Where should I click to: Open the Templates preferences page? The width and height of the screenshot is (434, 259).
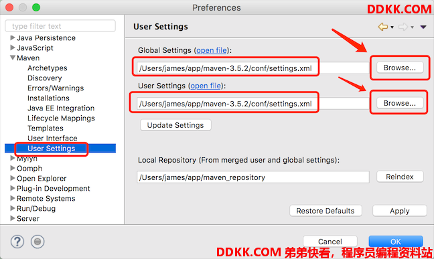coord(46,128)
